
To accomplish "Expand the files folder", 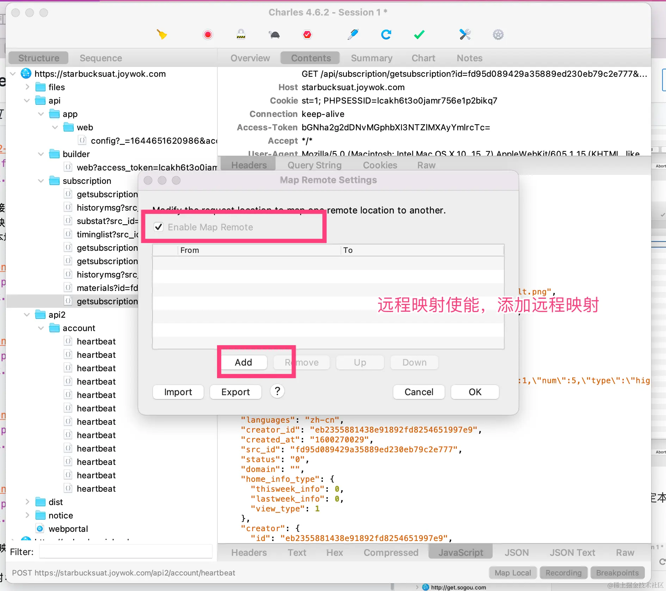I will (x=27, y=87).
